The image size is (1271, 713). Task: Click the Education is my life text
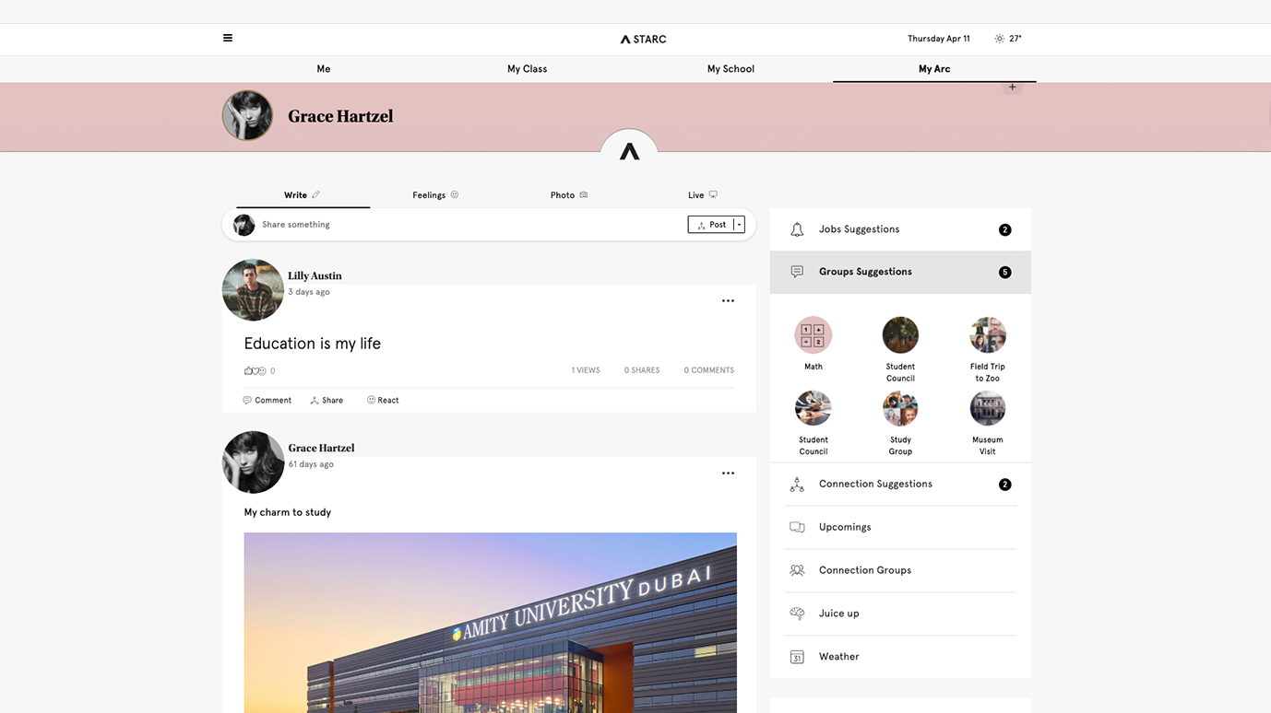312,344
